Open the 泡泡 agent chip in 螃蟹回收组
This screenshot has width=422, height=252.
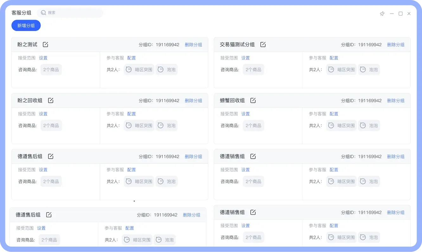[x=369, y=126]
